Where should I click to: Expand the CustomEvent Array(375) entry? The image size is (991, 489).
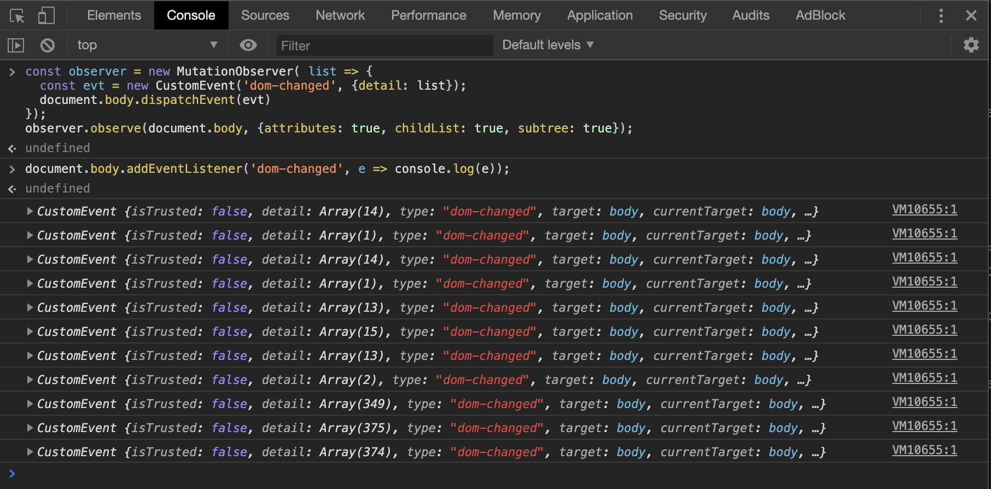[x=30, y=428]
